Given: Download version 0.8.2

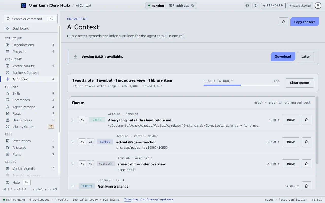Looking at the screenshot, I should 283,57.
